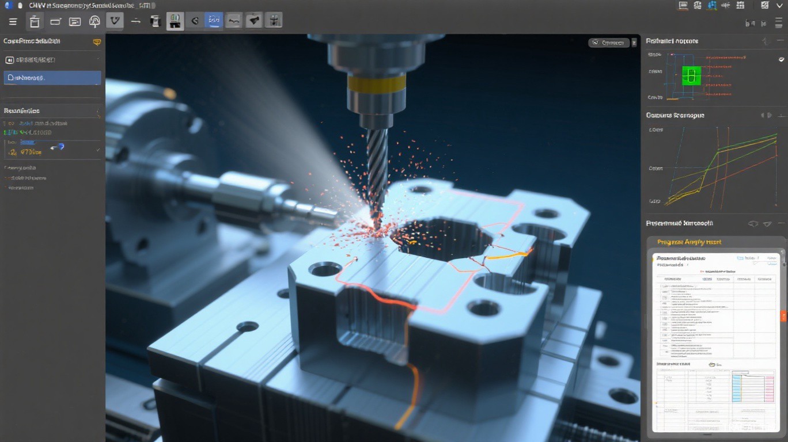Click the green square in the top-right diagram
This screenshot has width=788, height=442.
(691, 75)
